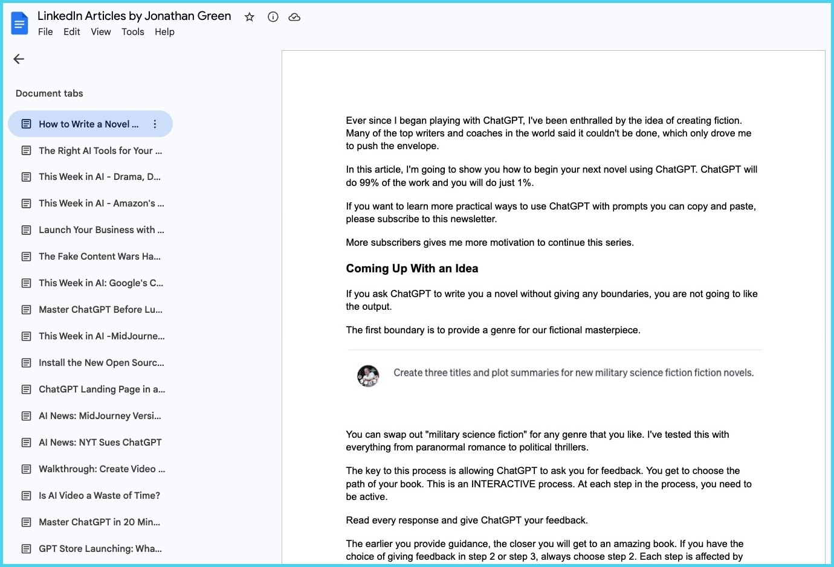Switch to the "ChatGPT Landing Page" tab
Image resolution: width=834 pixels, height=567 pixels.
pos(102,389)
